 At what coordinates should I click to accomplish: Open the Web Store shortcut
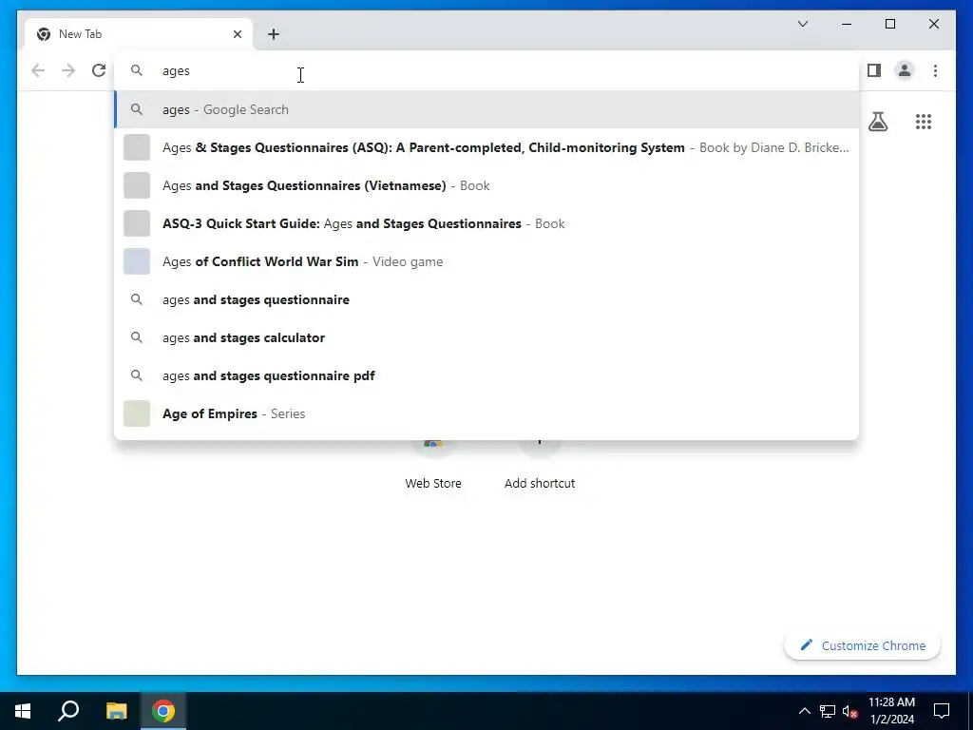pyautogui.click(x=433, y=466)
